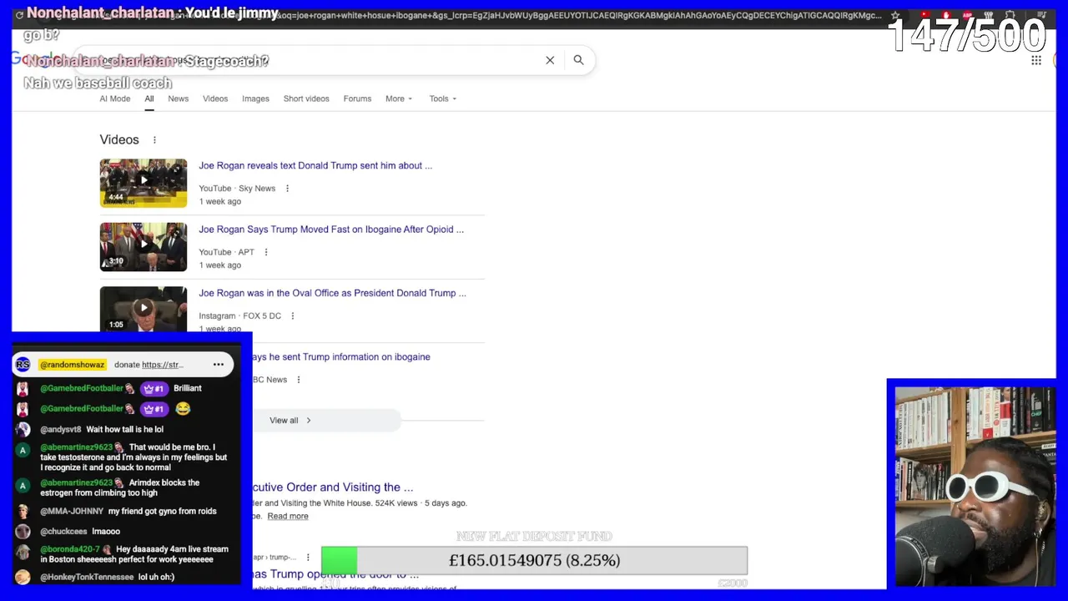Click the Read more link

[288, 516]
